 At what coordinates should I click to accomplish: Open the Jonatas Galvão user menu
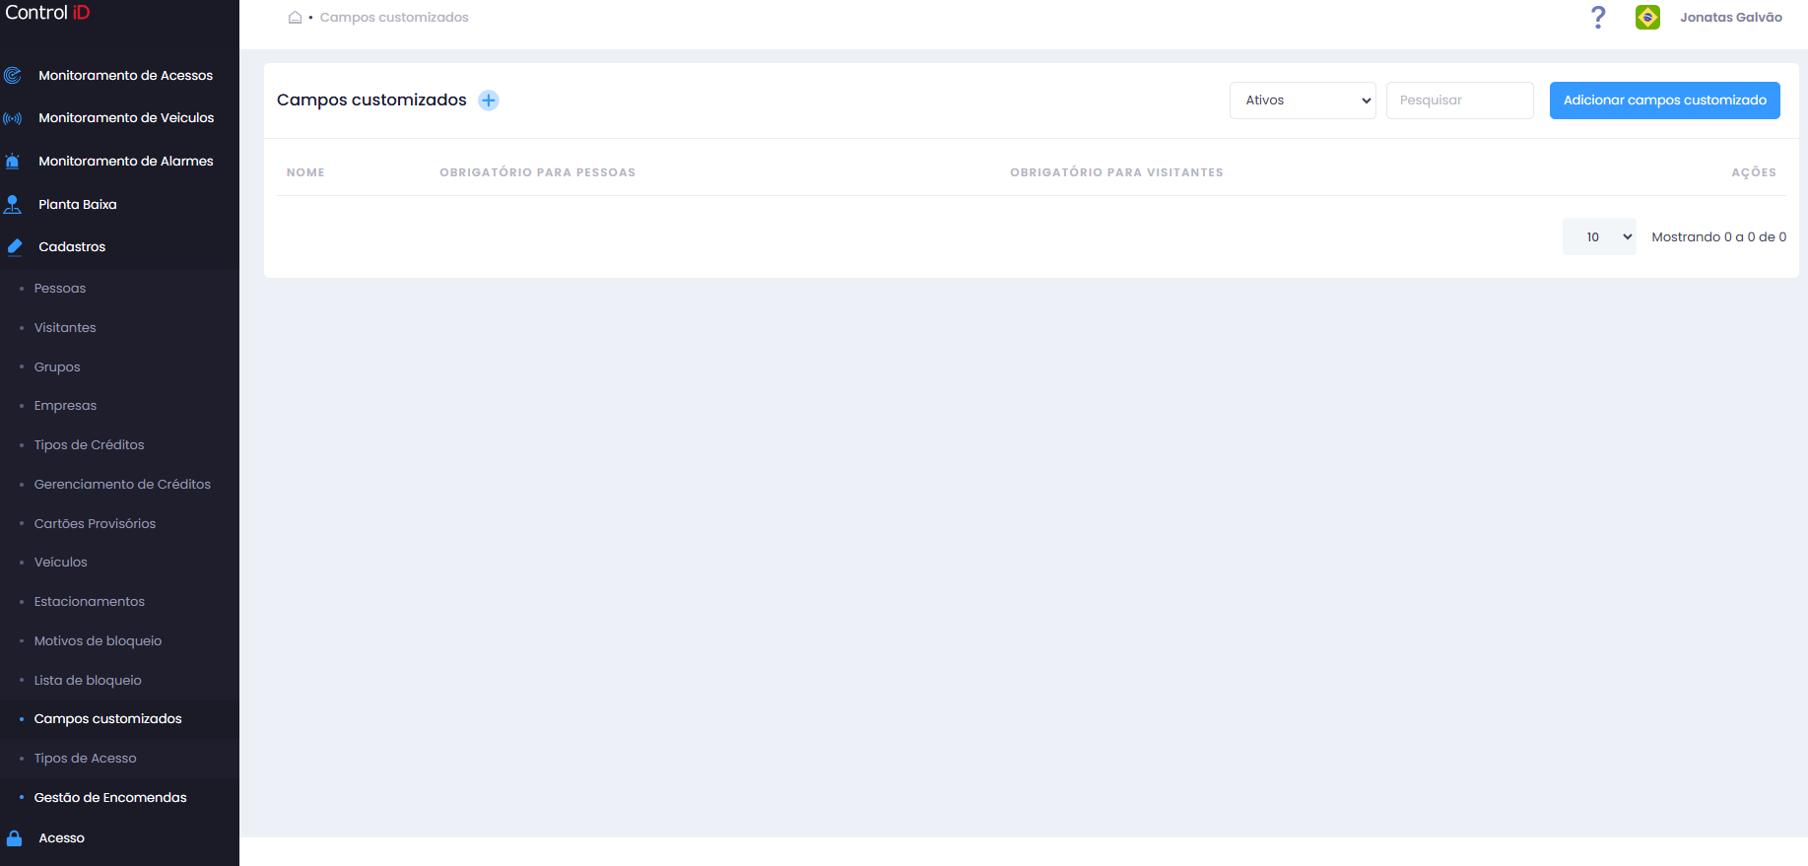(1730, 17)
